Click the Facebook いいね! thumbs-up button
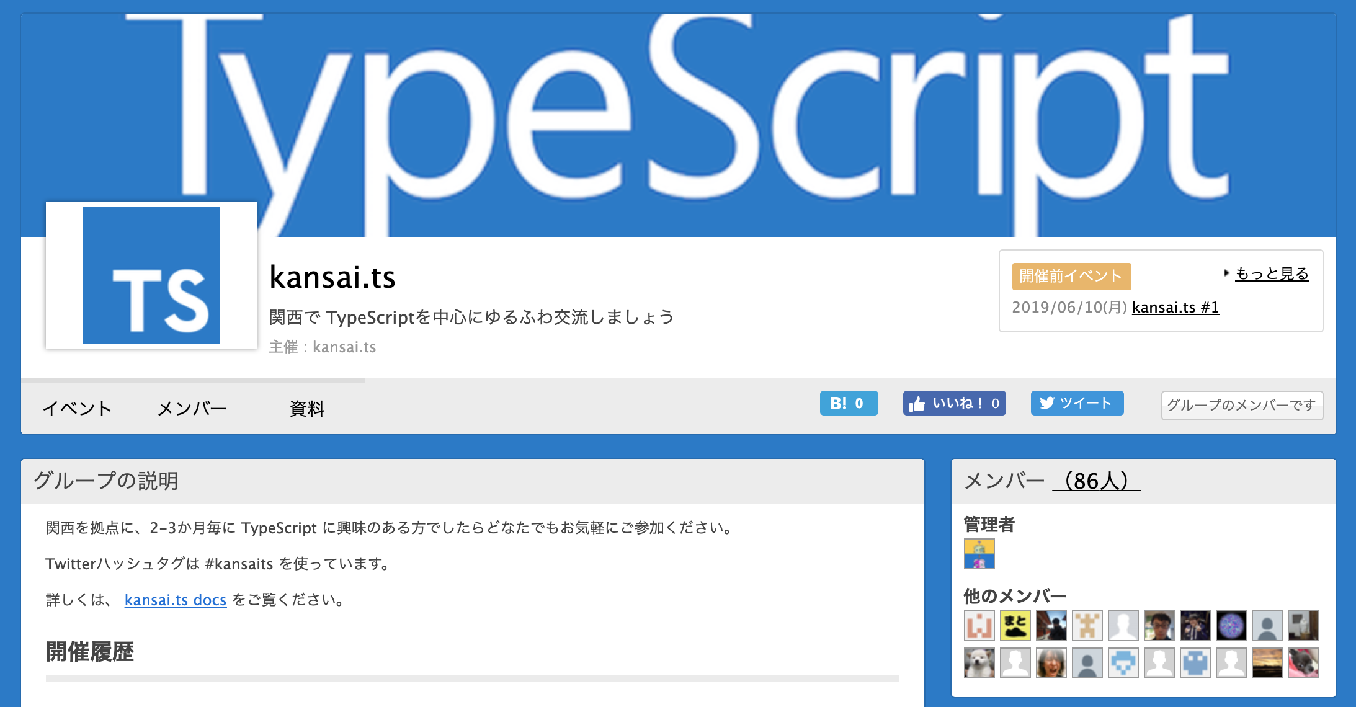 pyautogui.click(x=953, y=403)
